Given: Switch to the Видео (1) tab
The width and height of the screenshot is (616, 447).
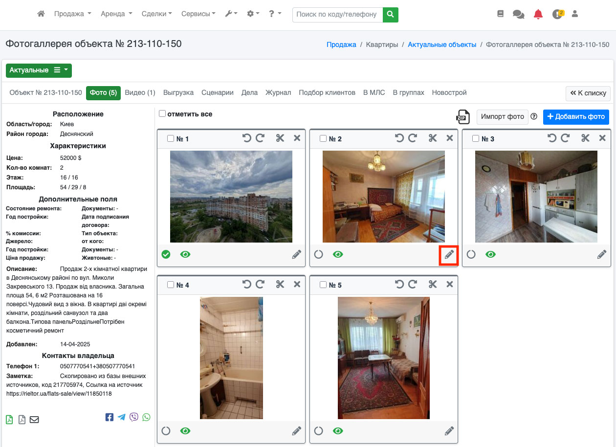Looking at the screenshot, I should pyautogui.click(x=140, y=92).
